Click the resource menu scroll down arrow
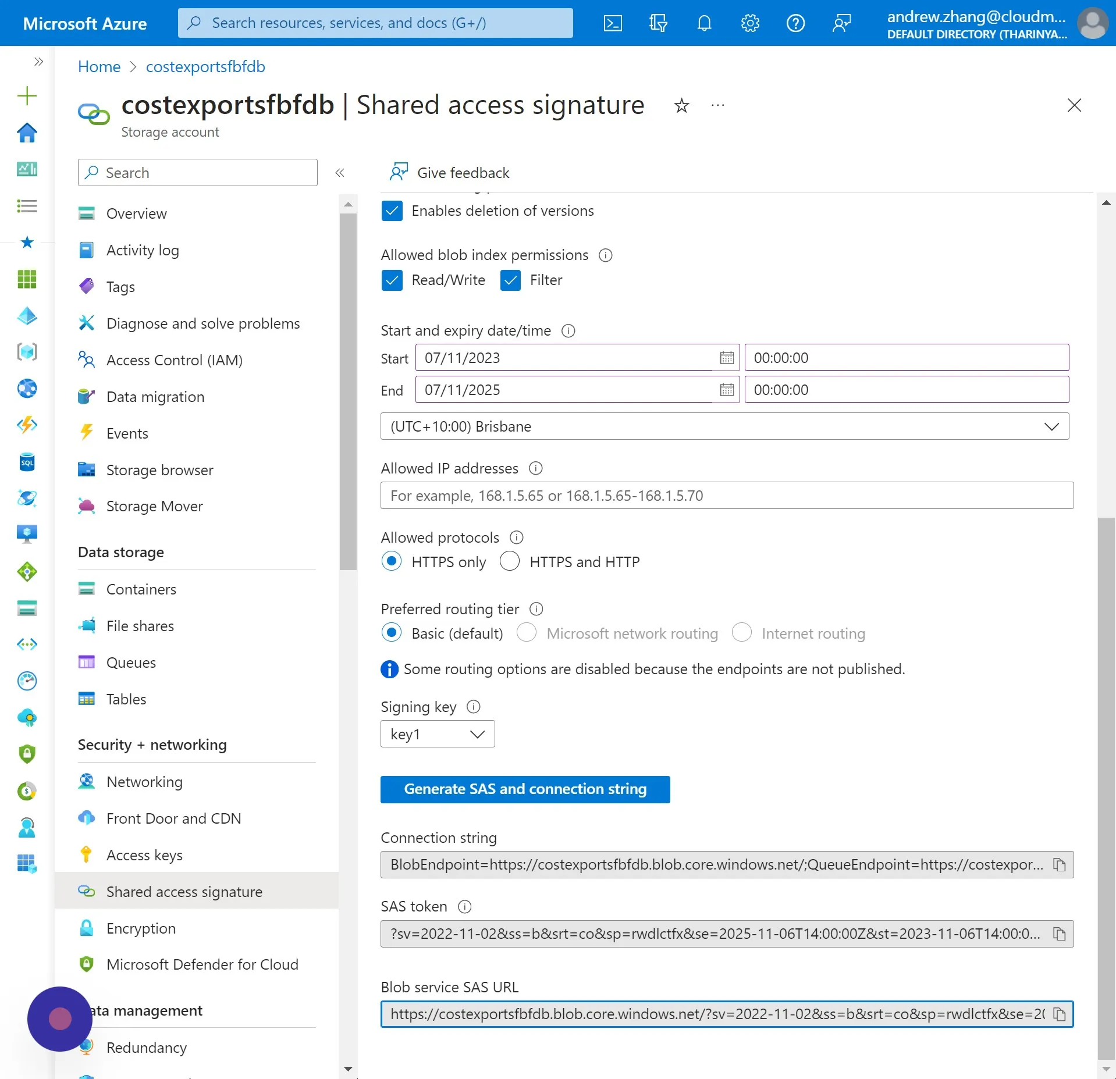 pyautogui.click(x=348, y=1069)
